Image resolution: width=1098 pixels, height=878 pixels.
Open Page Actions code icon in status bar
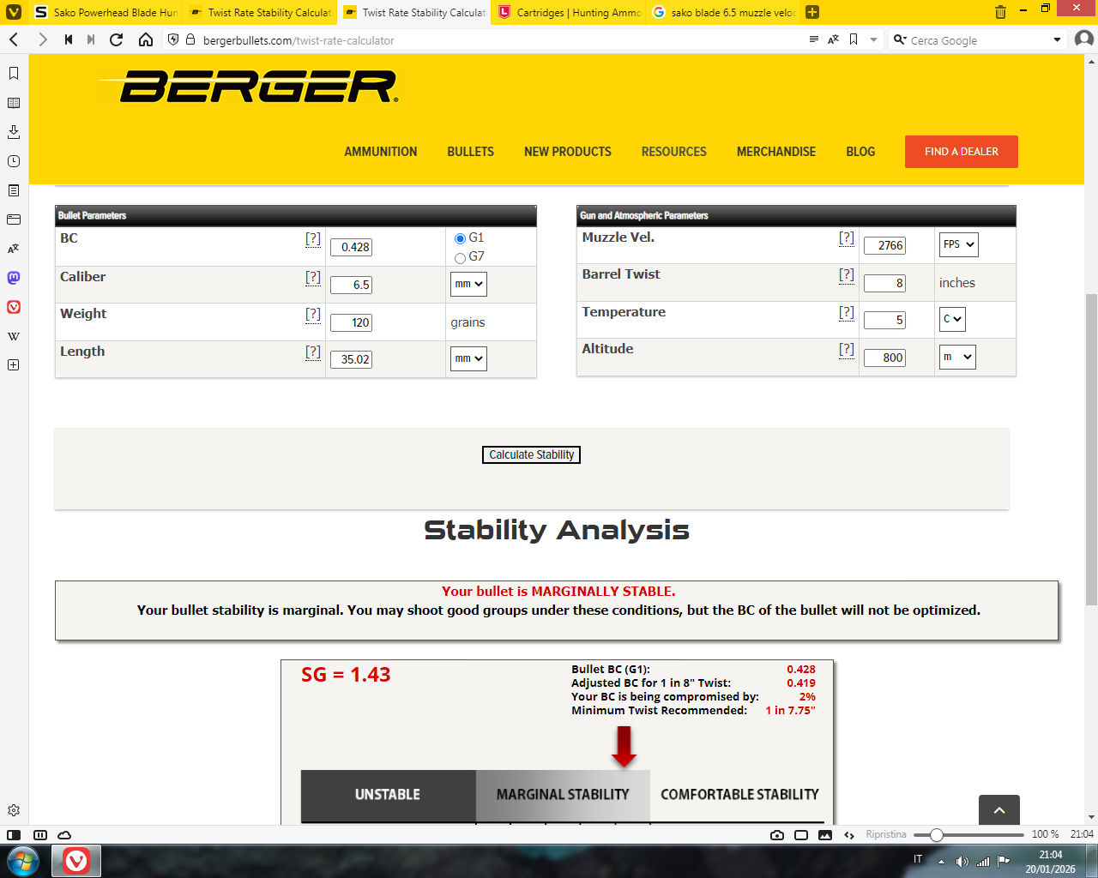(849, 834)
